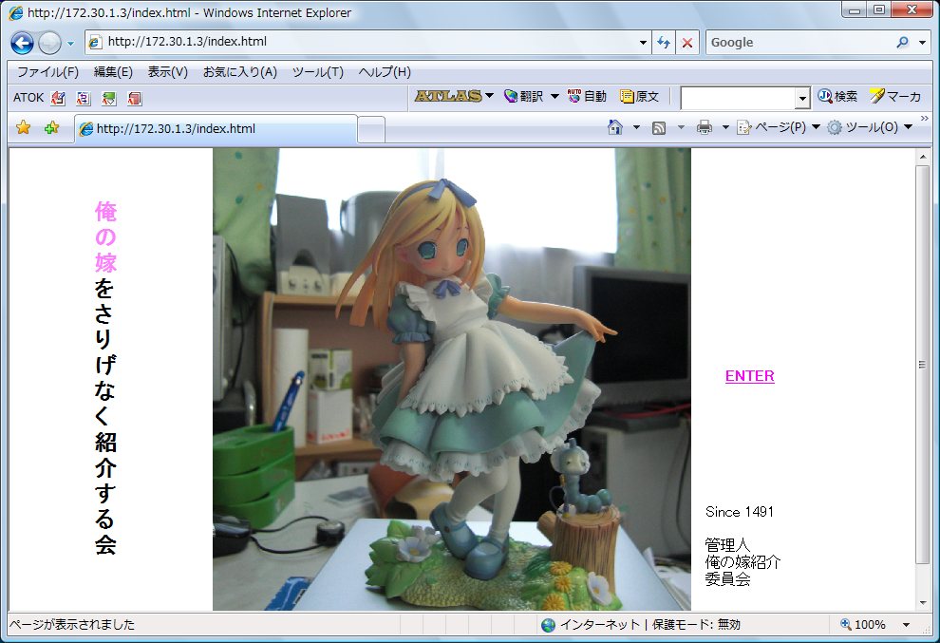Show more command bar items via chevron
The height and width of the screenshot is (643, 940).
(925, 119)
